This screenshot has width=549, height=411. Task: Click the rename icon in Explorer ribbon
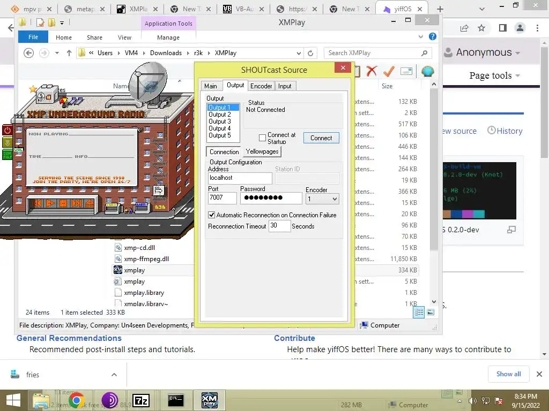406,71
